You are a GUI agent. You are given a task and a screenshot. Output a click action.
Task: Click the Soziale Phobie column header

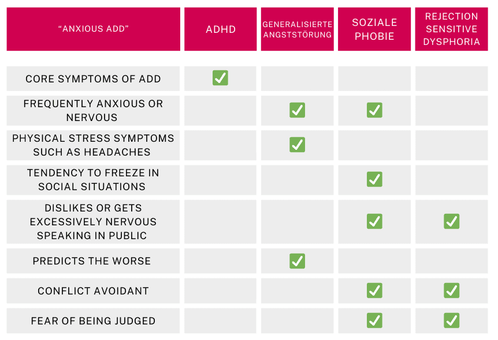click(374, 29)
